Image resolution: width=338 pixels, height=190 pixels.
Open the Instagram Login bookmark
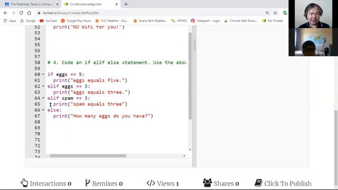205,21
